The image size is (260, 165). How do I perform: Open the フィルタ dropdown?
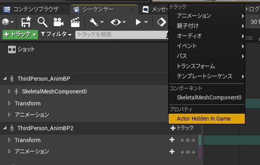[57, 34]
